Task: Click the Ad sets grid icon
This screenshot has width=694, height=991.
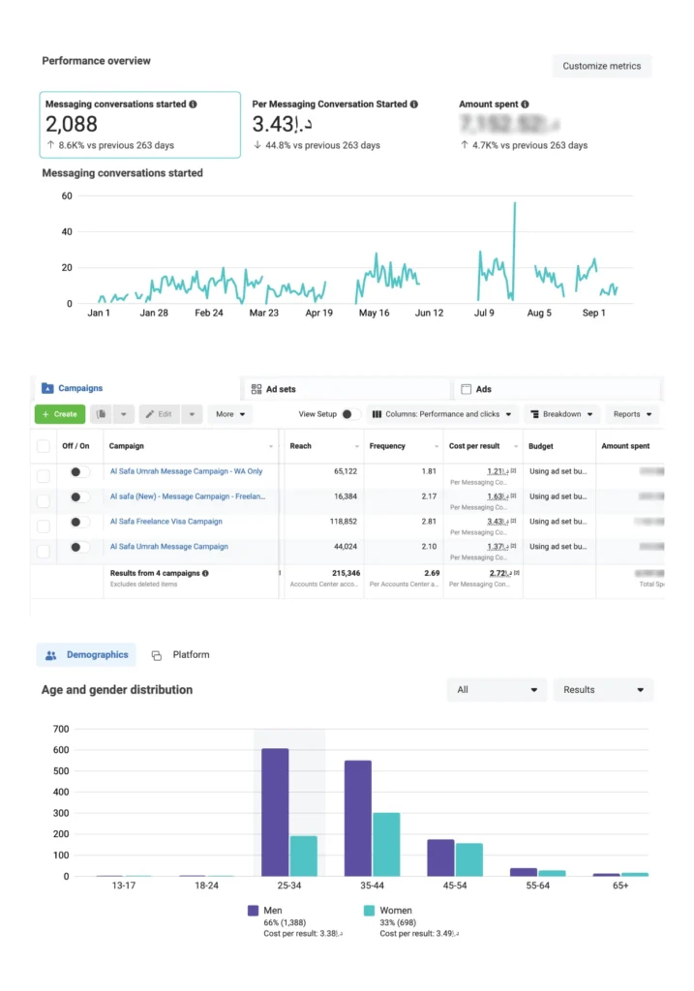Action: [x=256, y=389]
